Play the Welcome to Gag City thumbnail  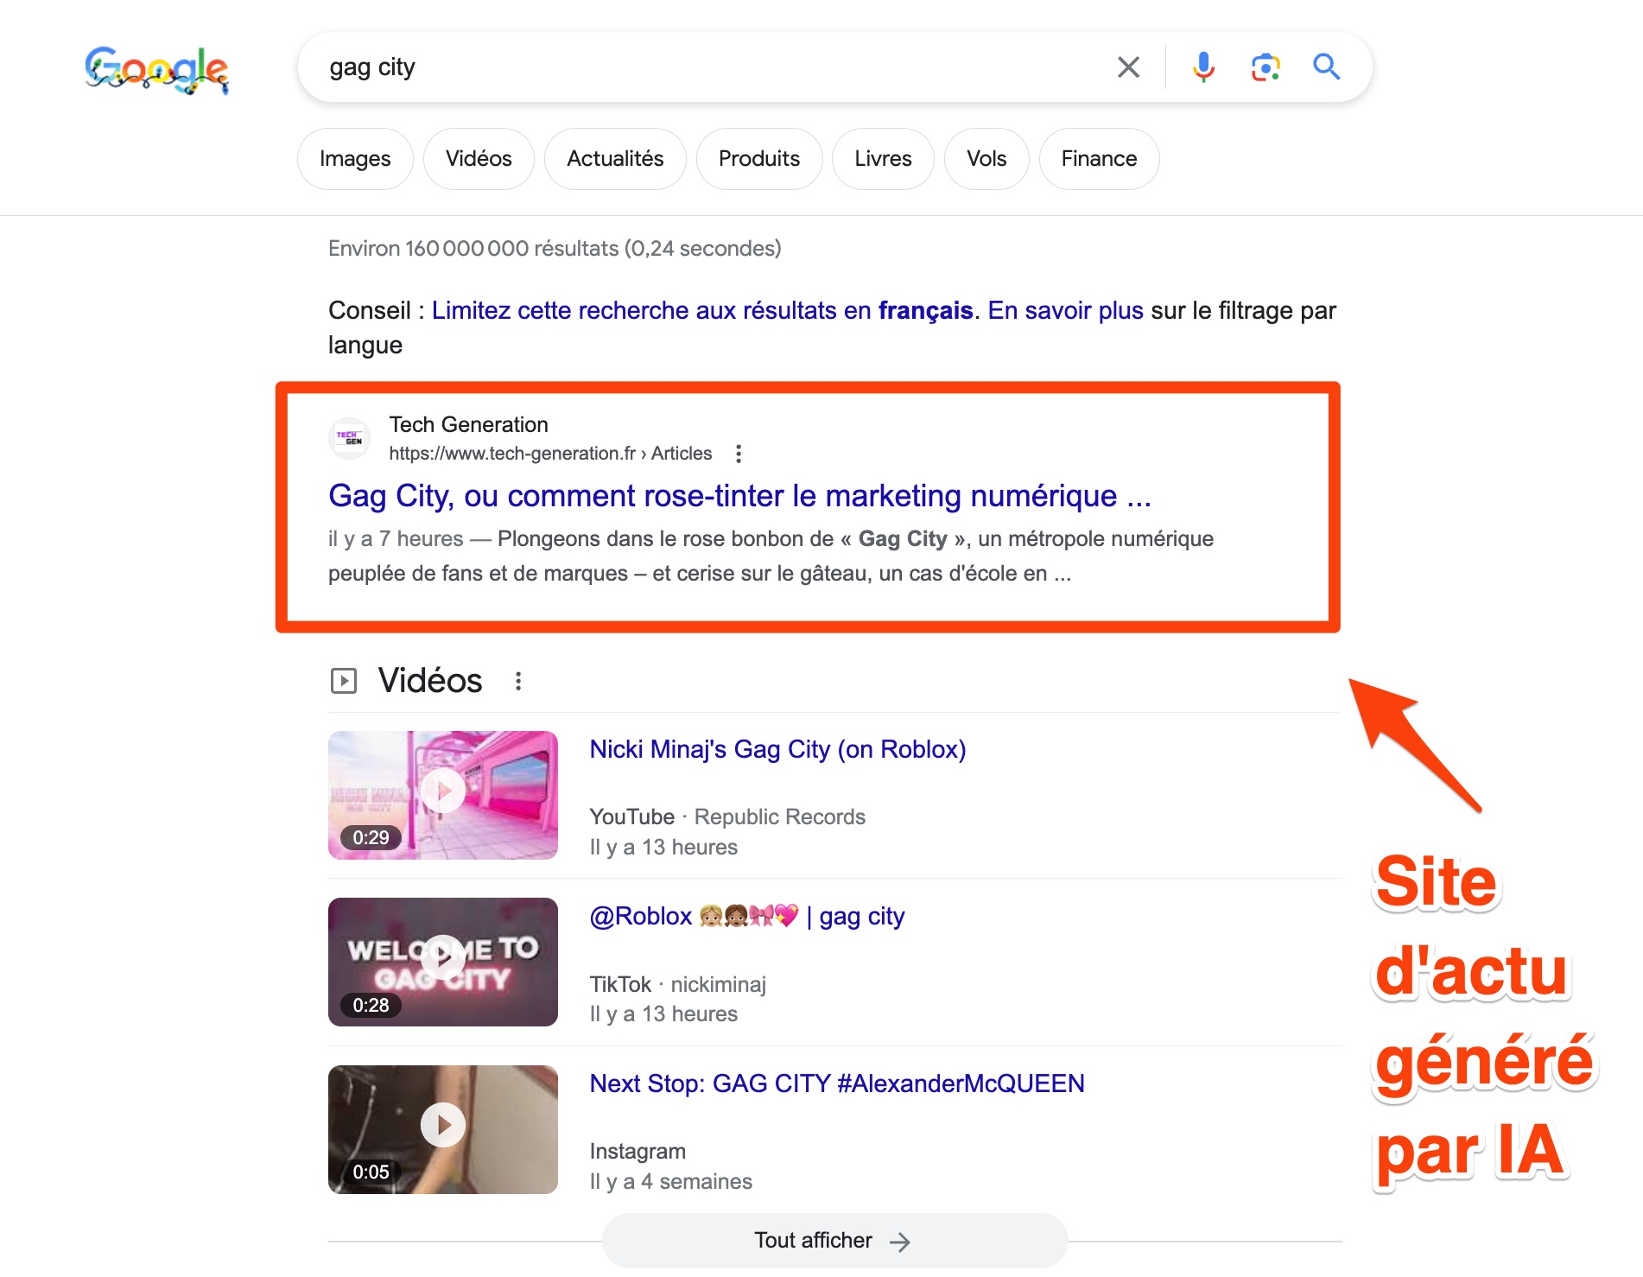coord(442,962)
